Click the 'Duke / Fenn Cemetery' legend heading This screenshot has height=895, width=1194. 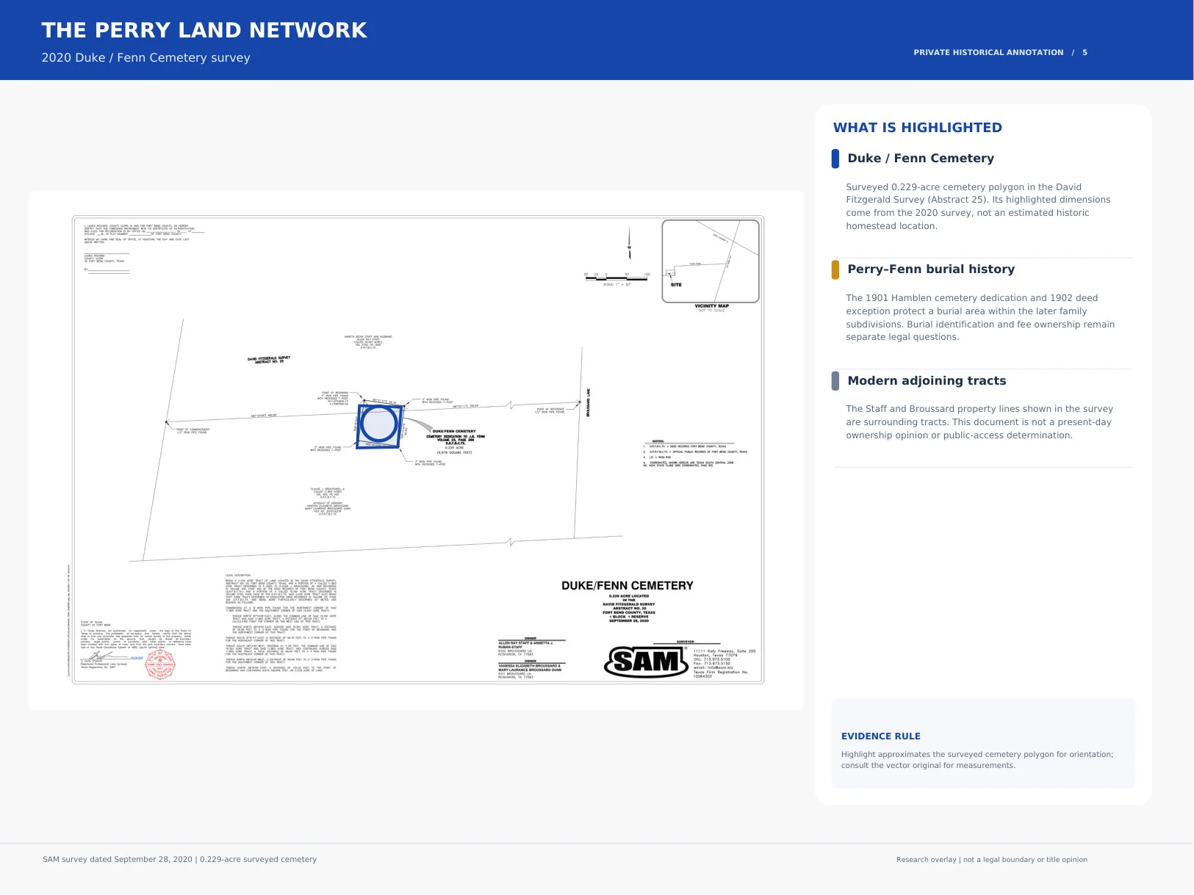pos(921,159)
